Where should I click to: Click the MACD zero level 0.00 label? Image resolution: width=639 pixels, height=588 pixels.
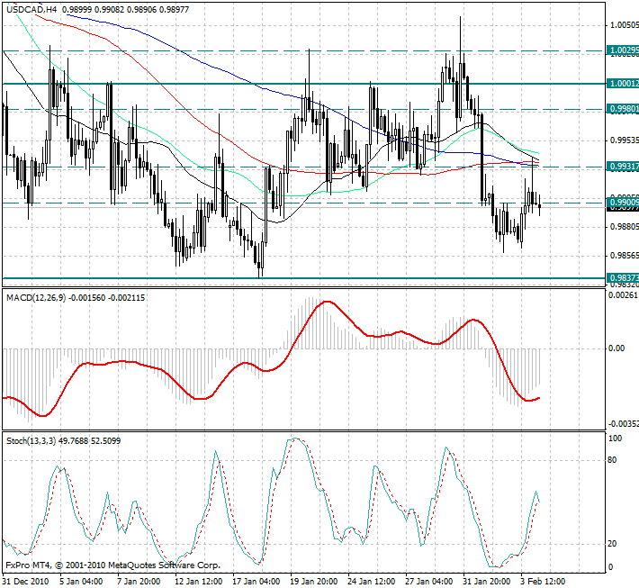616,348
